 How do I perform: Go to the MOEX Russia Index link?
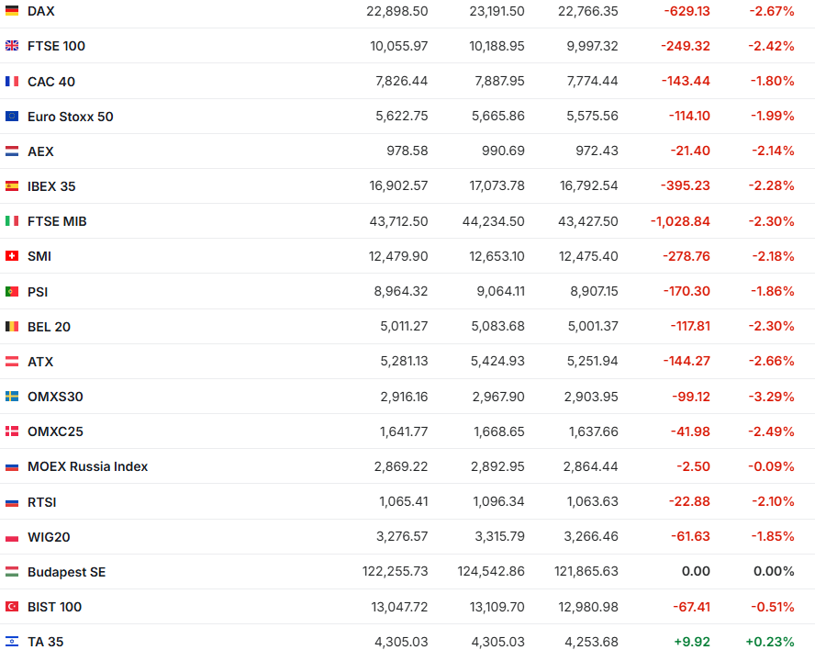pyautogui.click(x=87, y=466)
